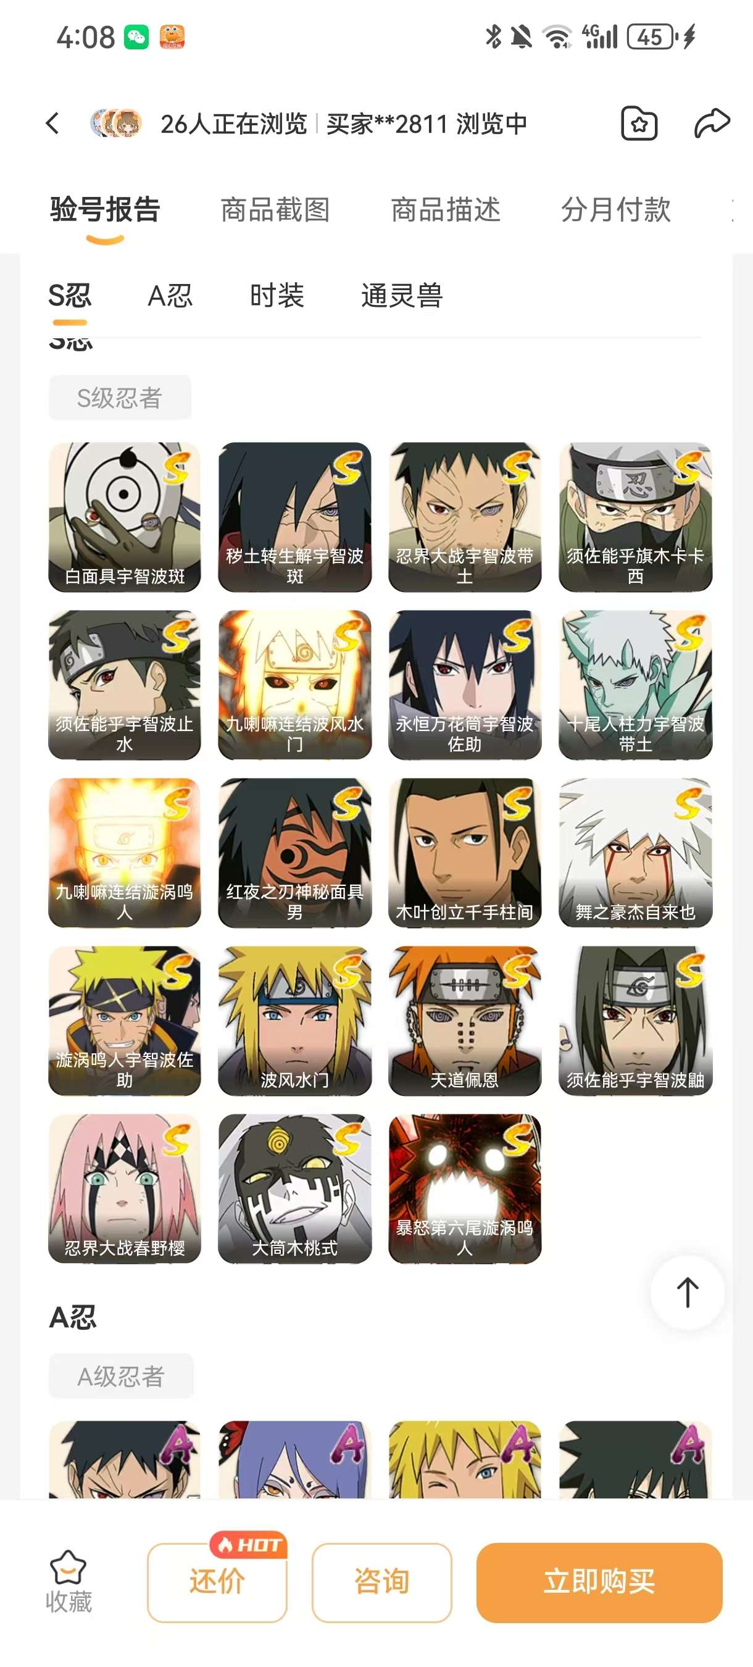The height and width of the screenshot is (1667, 753).
Task: Tap the 收藏 star icon
Action: tap(68, 1568)
